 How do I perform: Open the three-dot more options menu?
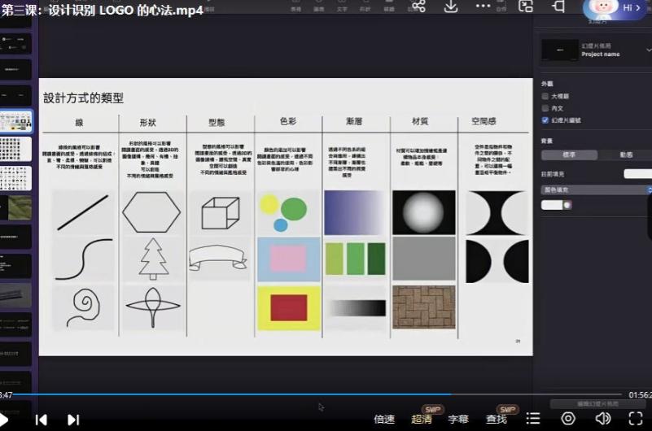coord(484,7)
